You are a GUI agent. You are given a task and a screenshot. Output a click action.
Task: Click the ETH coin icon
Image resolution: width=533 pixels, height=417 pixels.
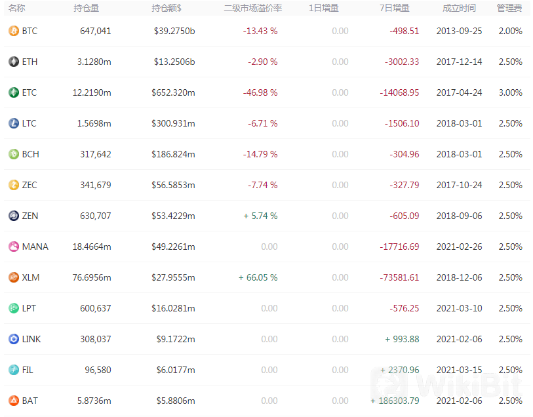14,62
